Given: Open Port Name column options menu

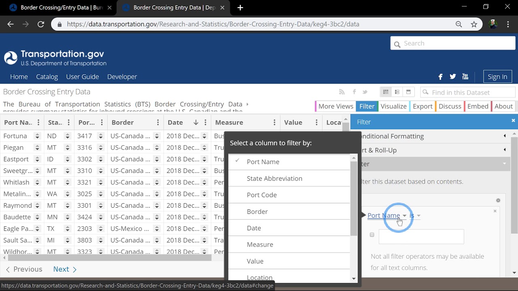Looking at the screenshot, I should pos(38,122).
